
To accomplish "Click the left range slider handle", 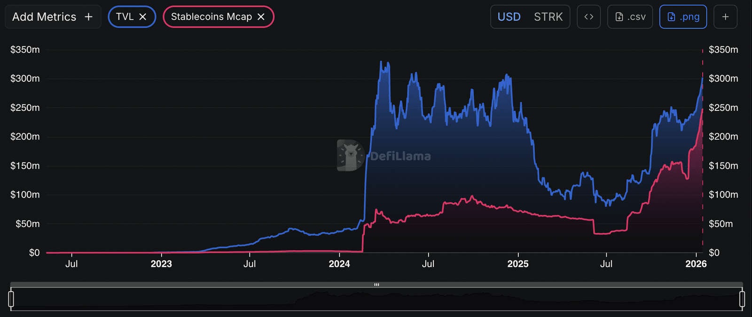I will 11,299.
